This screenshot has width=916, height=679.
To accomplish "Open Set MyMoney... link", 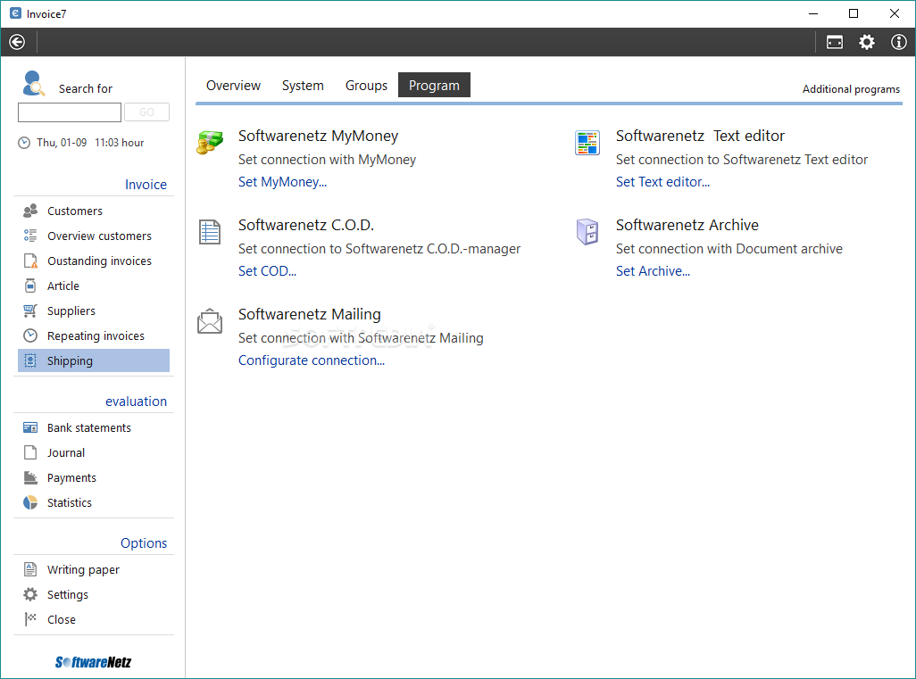I will coord(282,182).
